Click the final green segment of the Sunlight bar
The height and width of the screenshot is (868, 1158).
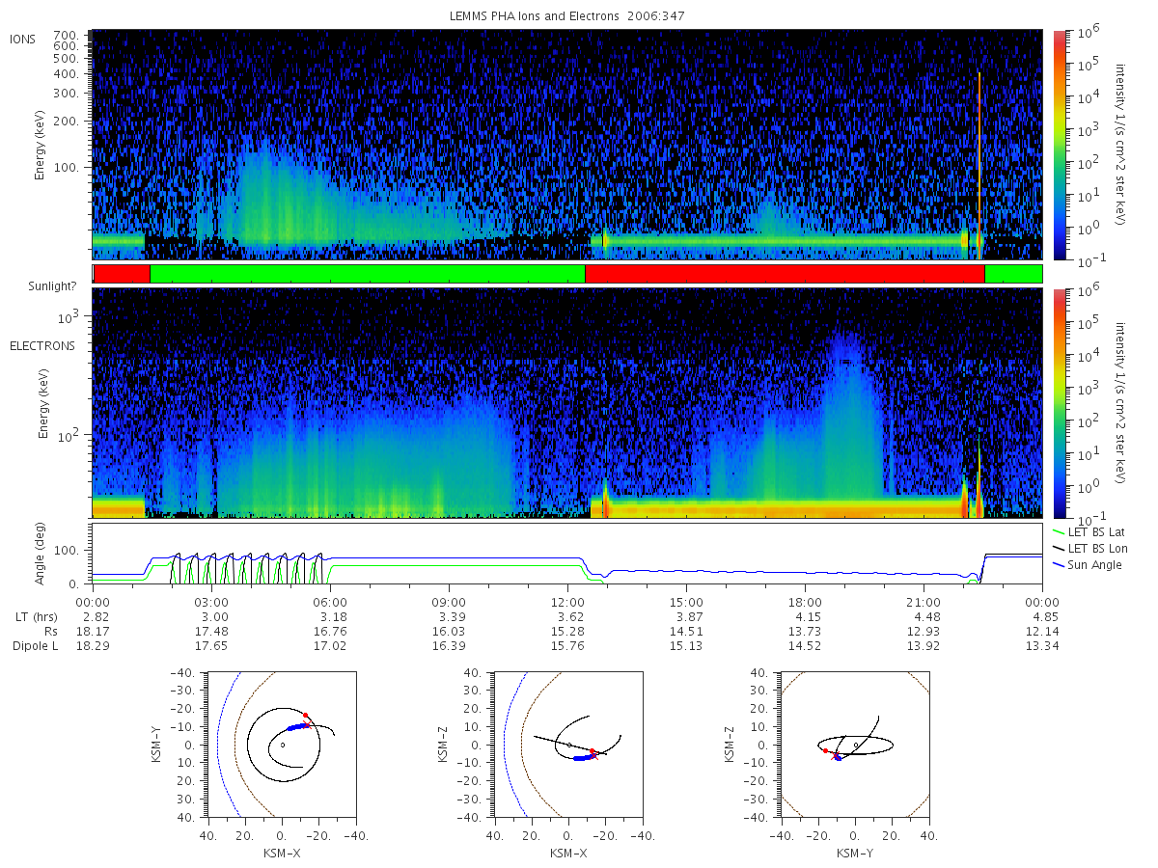point(1013,274)
